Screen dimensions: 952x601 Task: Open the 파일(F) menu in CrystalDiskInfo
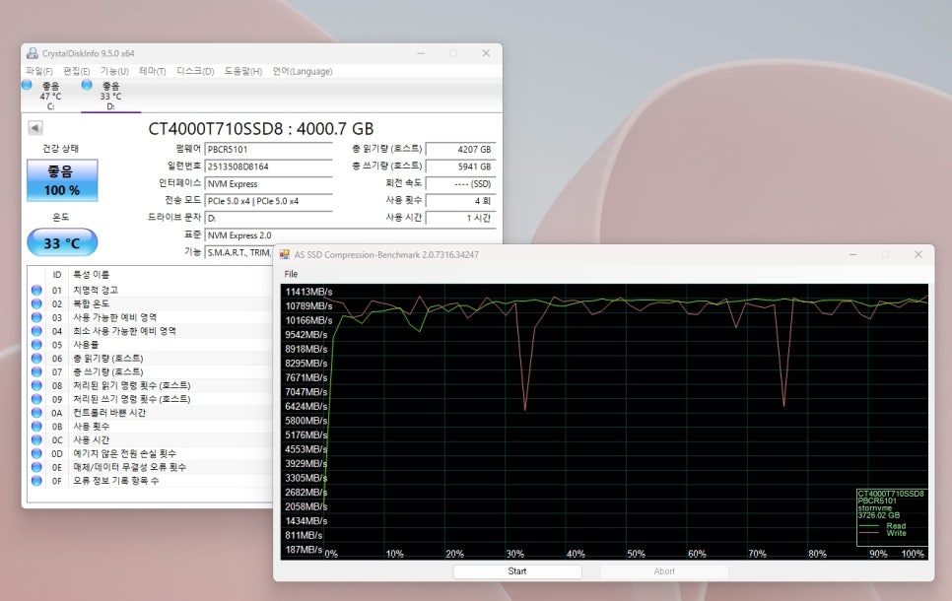pyautogui.click(x=38, y=71)
